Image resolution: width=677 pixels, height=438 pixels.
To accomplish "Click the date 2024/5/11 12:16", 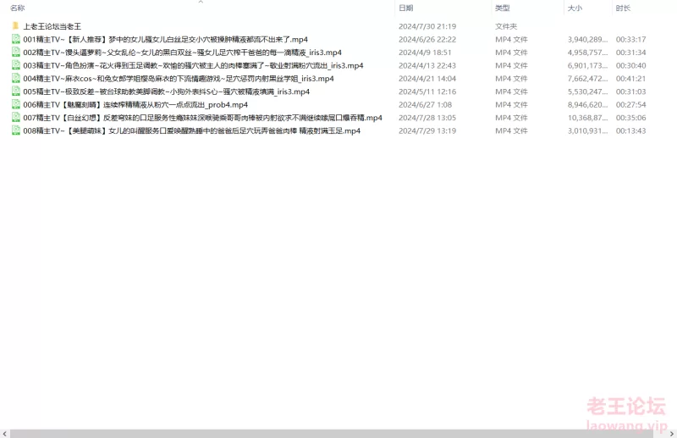I will pyautogui.click(x=427, y=91).
